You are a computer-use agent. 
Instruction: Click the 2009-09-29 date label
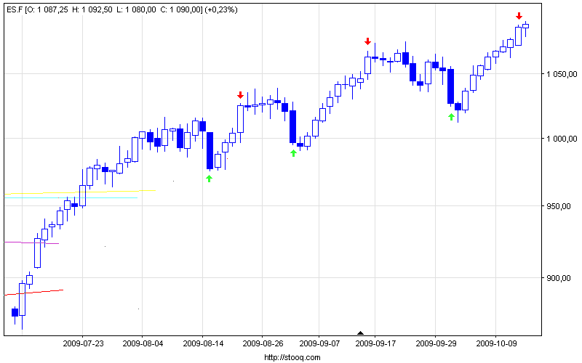coord(436,343)
